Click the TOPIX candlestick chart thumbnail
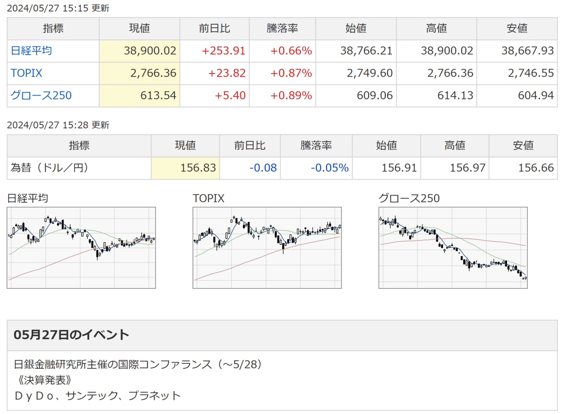 (267, 248)
